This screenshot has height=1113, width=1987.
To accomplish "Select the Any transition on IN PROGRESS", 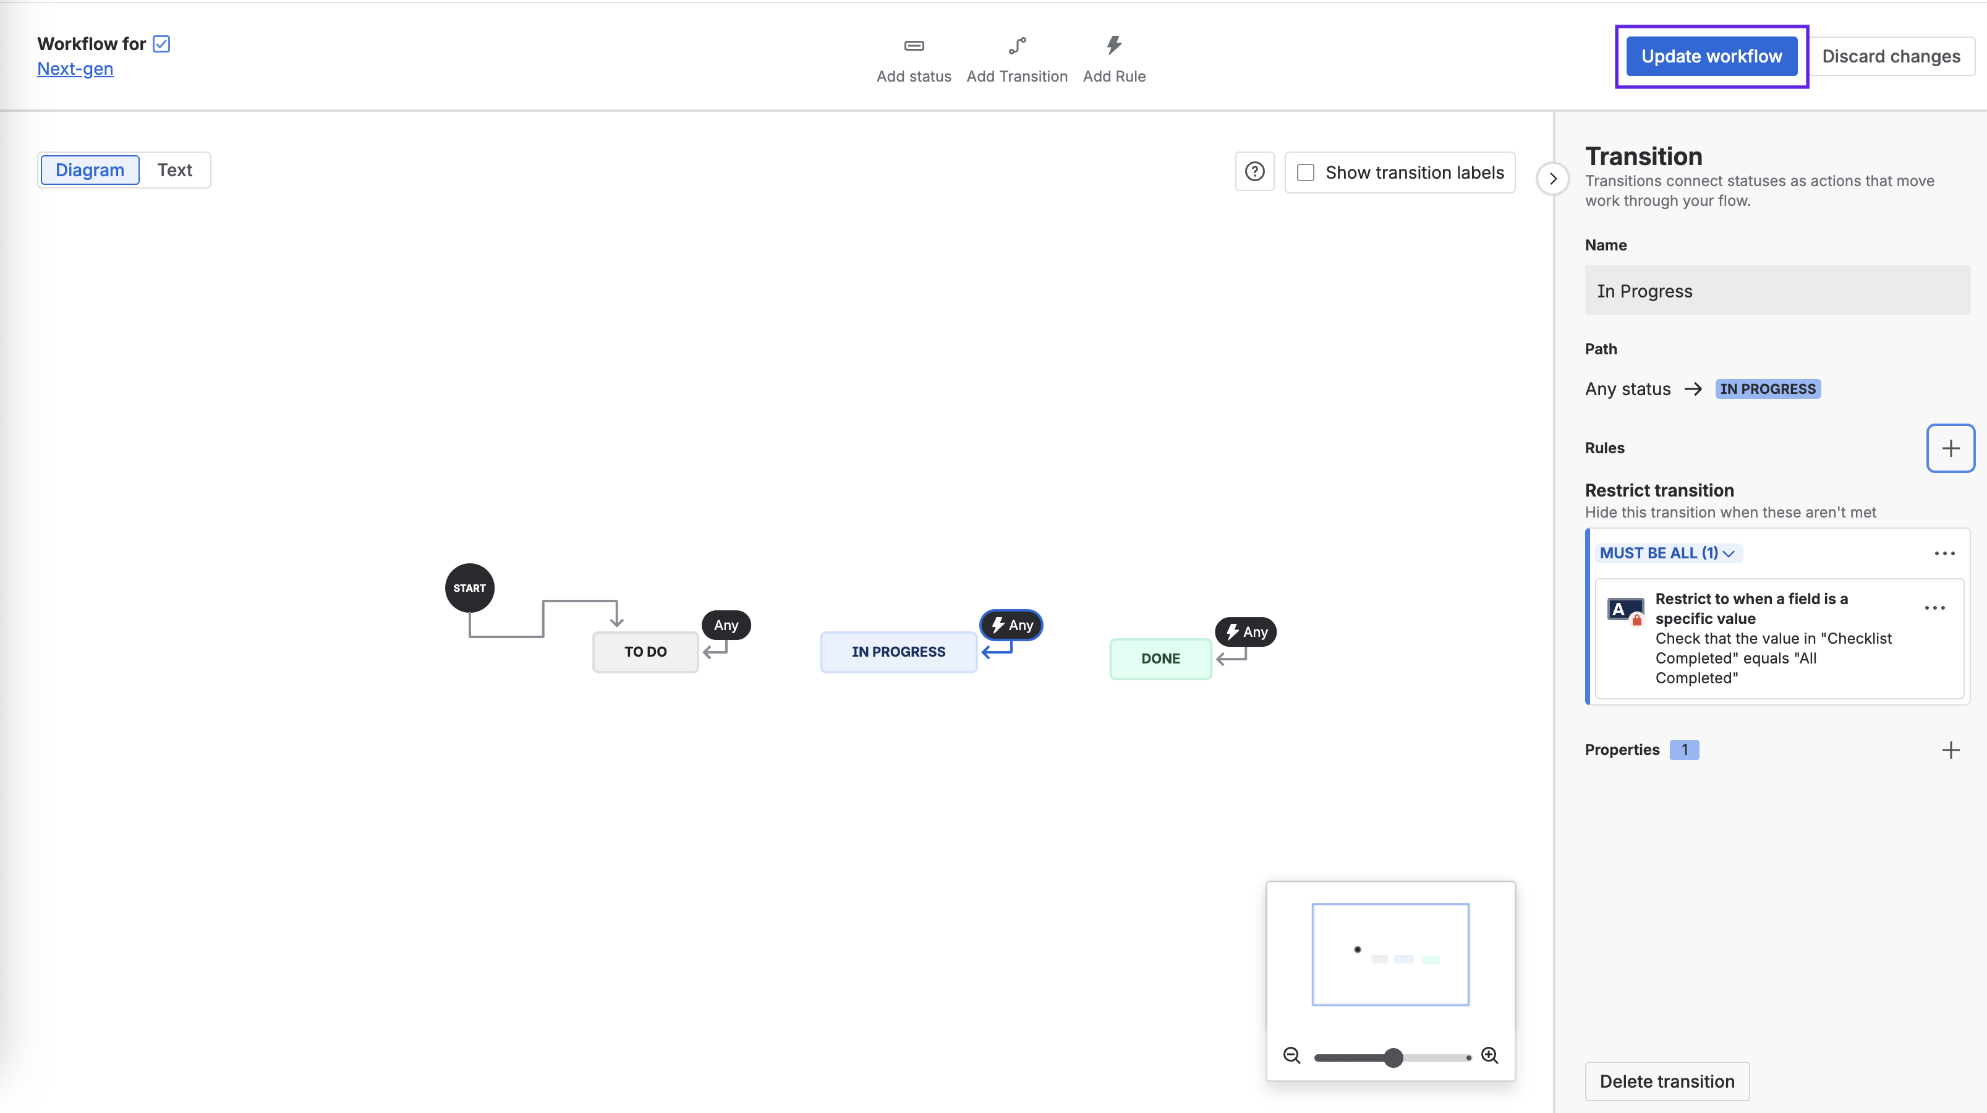I will (x=1010, y=625).
